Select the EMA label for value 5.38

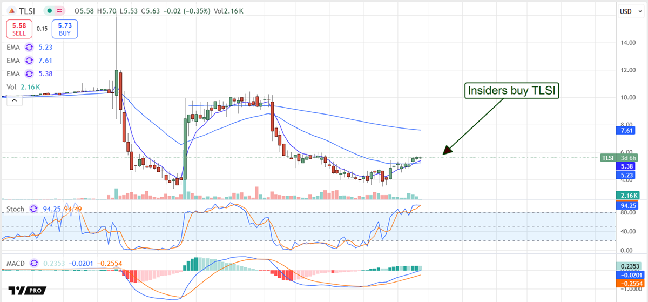(13, 73)
